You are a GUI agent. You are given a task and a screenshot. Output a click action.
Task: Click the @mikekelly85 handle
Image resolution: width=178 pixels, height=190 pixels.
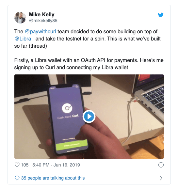tap(43, 21)
